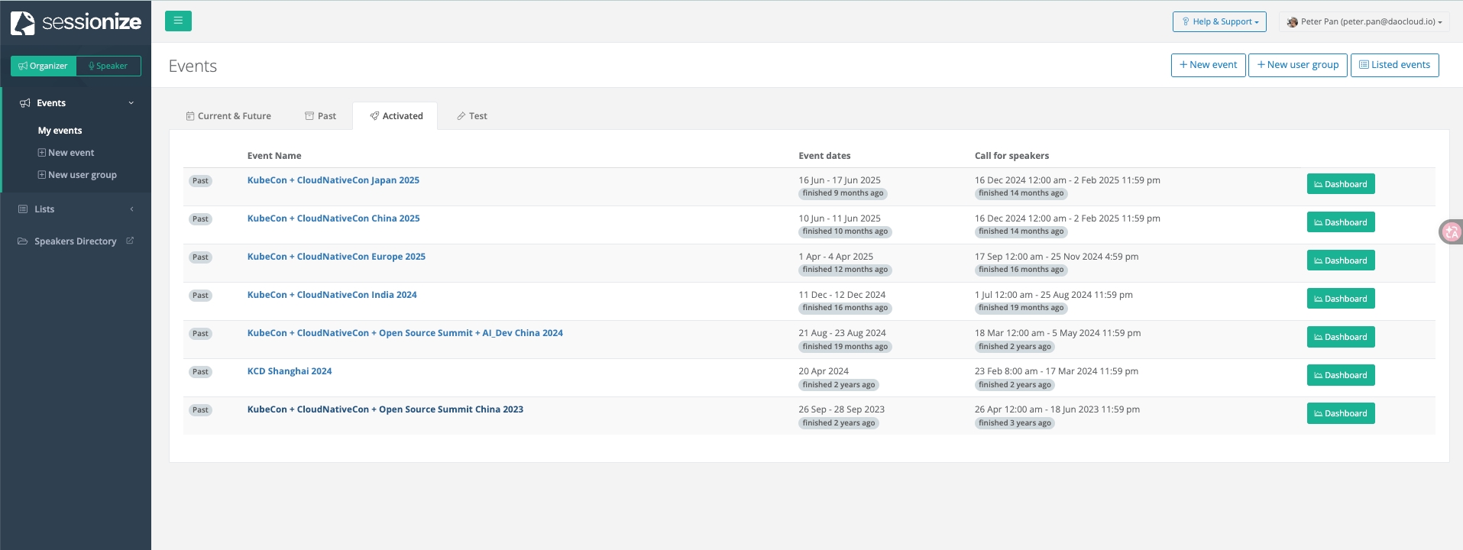Select the Test events tab

tap(471, 116)
